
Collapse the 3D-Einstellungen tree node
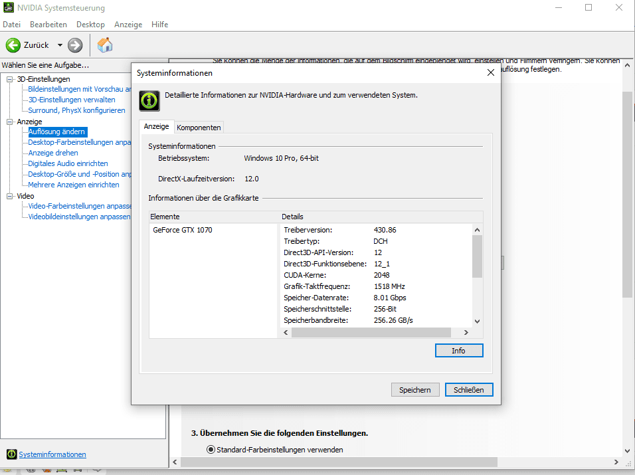pos(10,79)
